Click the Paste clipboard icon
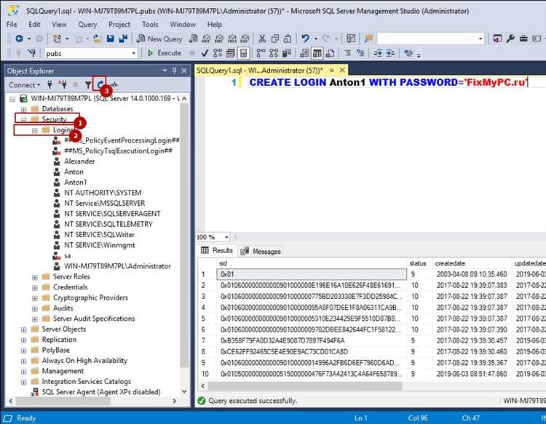Screen dimensions: 546x424 (x=288, y=39)
